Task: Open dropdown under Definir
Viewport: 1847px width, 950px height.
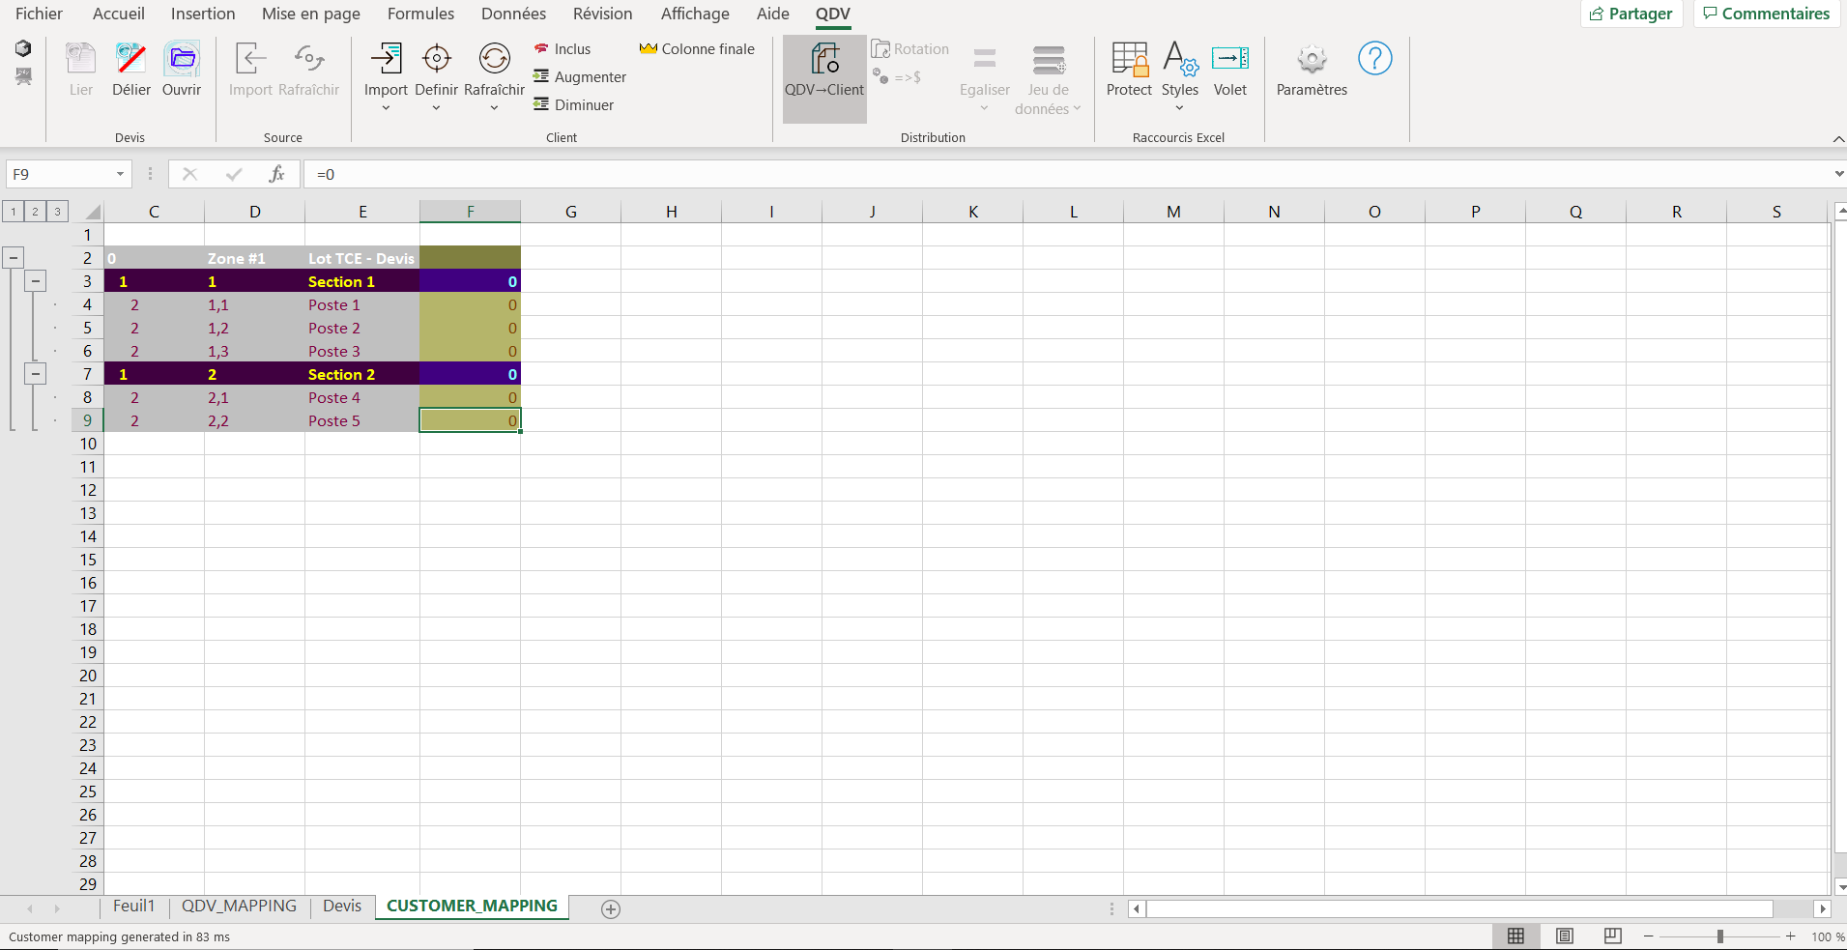Action: 436,108
